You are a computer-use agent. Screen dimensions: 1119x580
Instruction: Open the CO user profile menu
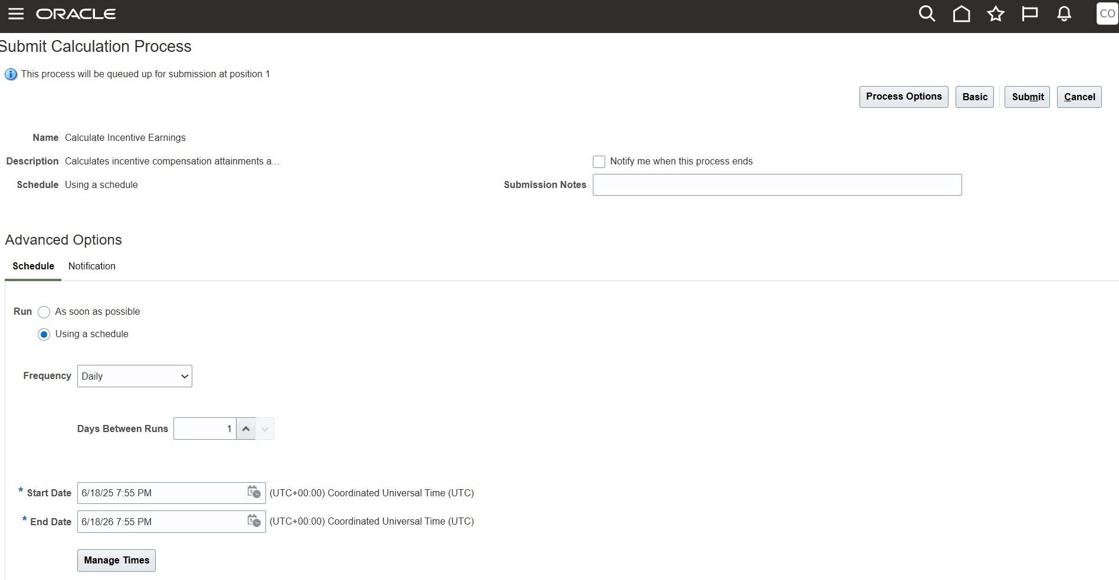click(1107, 14)
